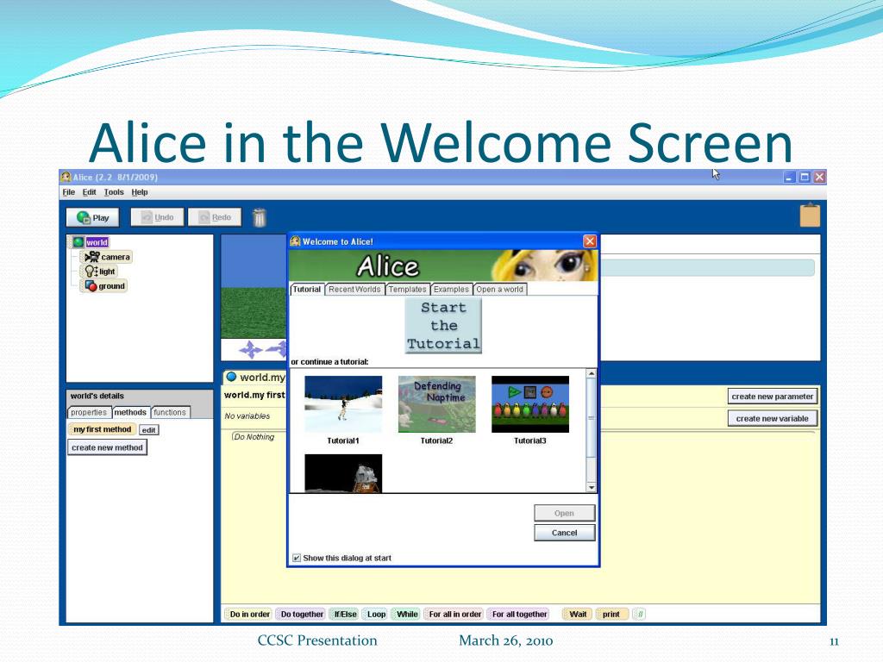Maximize the Alice main window
Viewport: 883px width, 662px height.
pos(805,178)
